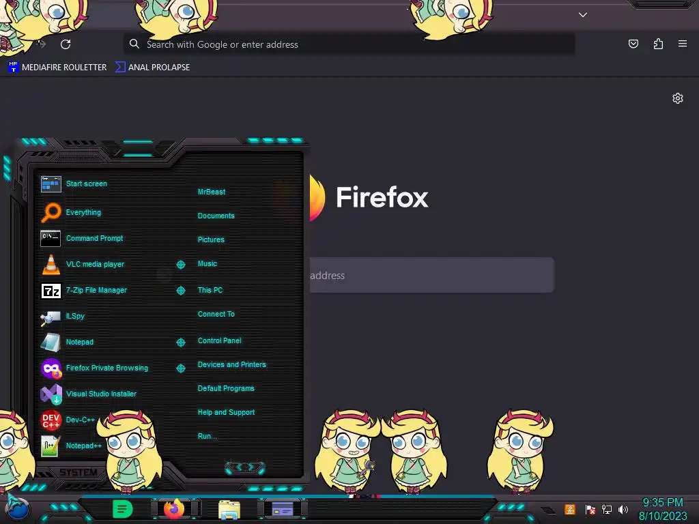Open Start screen icon in start menu
This screenshot has height=524, width=699.
(x=51, y=184)
